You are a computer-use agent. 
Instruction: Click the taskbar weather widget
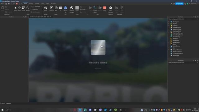pos(144,110)
